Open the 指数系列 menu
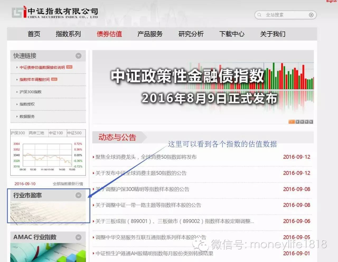Viewport: 338px width, 262px height. (x=68, y=34)
